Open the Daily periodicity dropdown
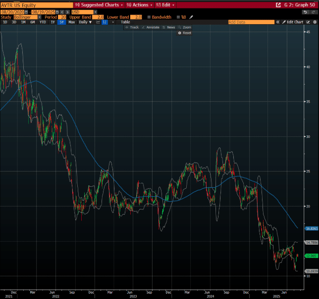 85,22
